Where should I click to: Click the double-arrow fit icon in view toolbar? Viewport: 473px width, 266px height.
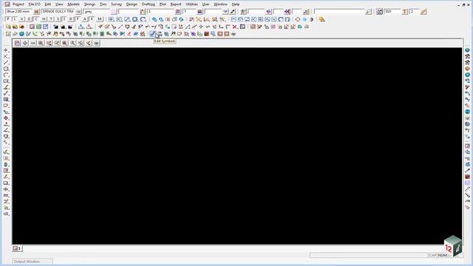coord(33,43)
